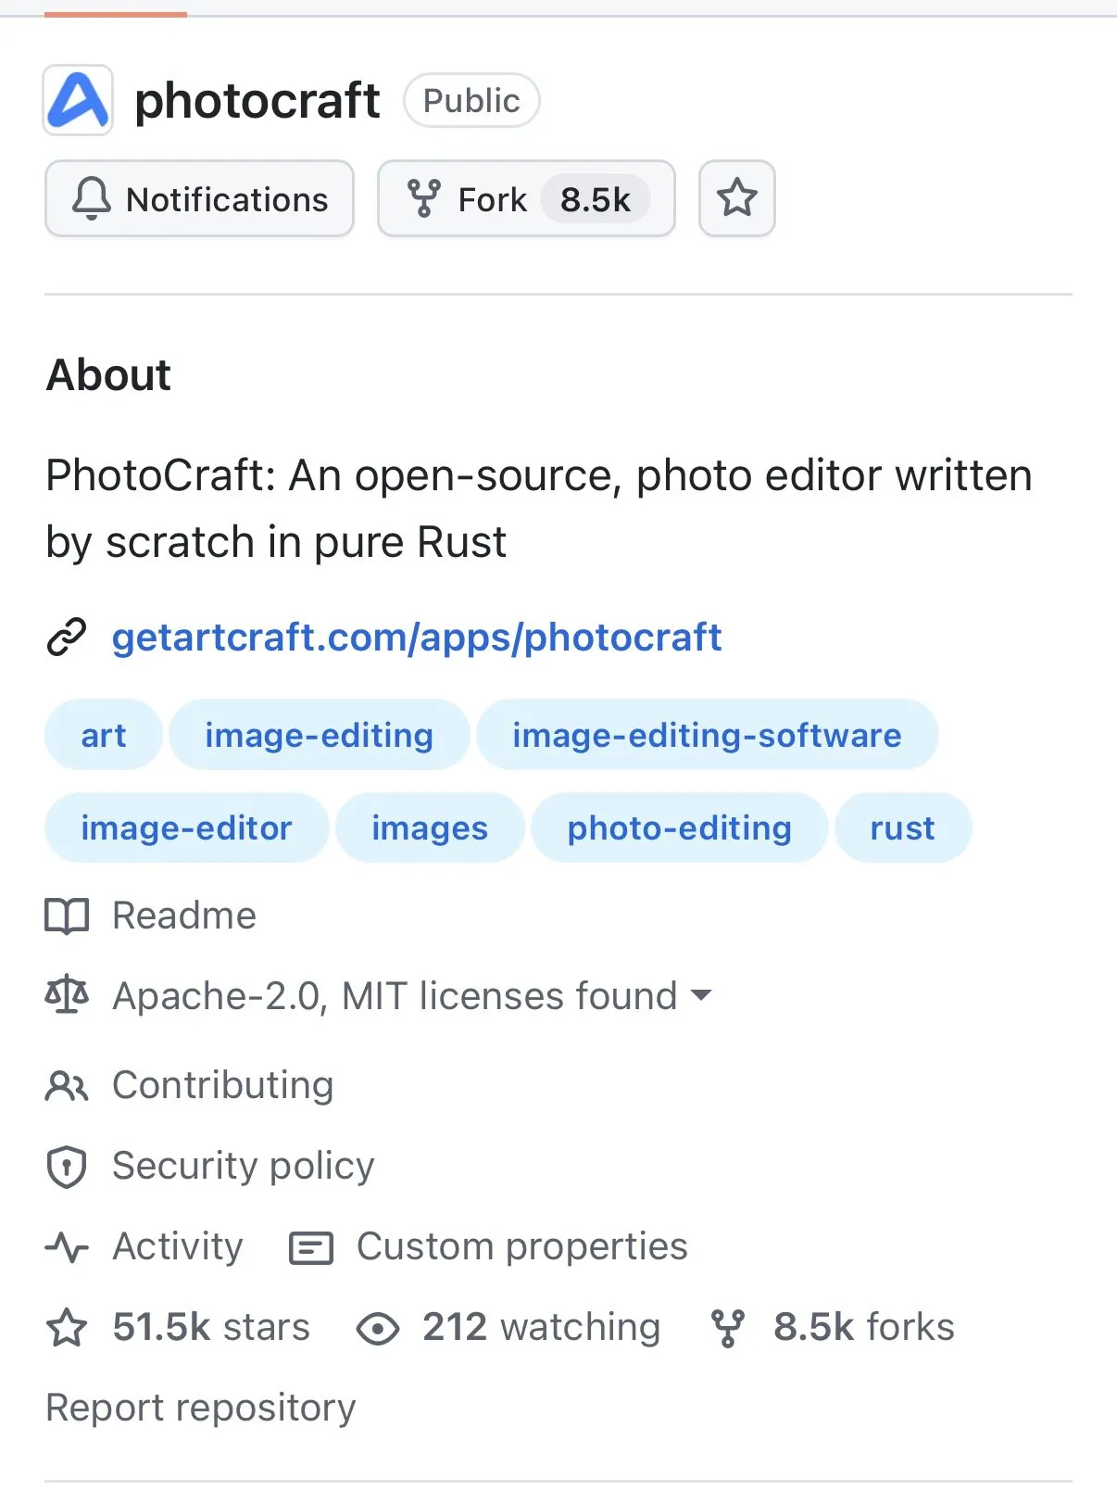Click the PhotoCraft description text
Screen dimensions: 1117x1491
pyautogui.click(x=539, y=509)
